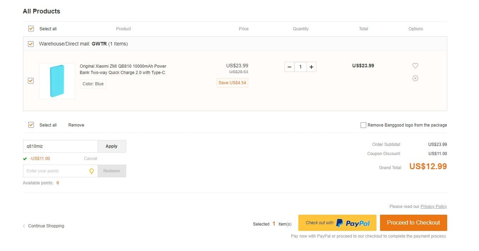This screenshot has width=479, height=251.
Task: Click the Color: Blue option tag
Action: tap(93, 84)
